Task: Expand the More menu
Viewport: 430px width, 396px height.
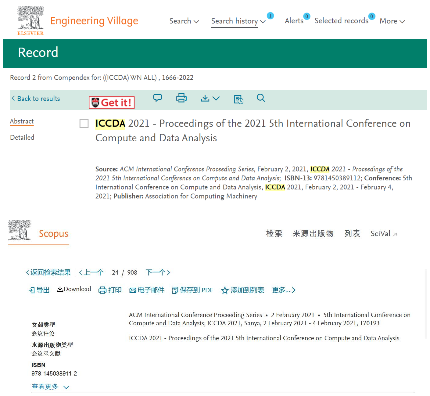Action: (x=392, y=21)
